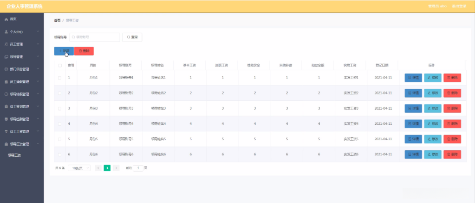This screenshot has height=203, width=475.
Task: Select the 领导工资 submenu item
Action: (14, 155)
